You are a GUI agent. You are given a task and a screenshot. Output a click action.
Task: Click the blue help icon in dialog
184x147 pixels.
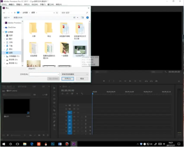87,17
